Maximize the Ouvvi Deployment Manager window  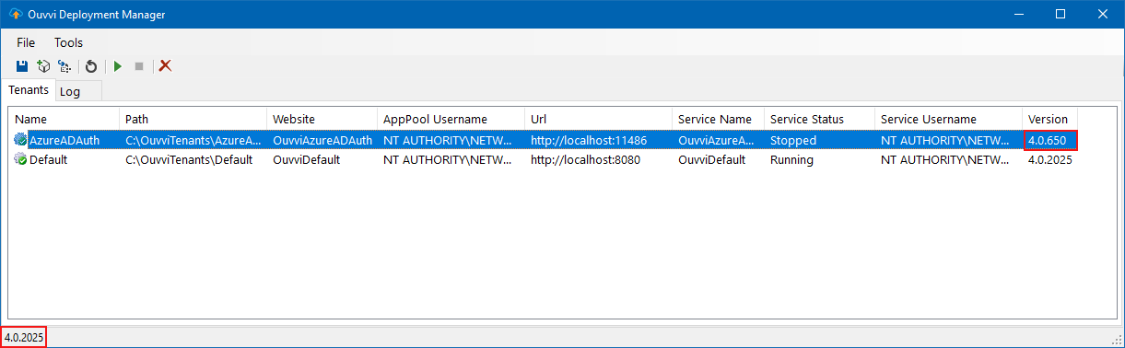pyautogui.click(x=1061, y=14)
